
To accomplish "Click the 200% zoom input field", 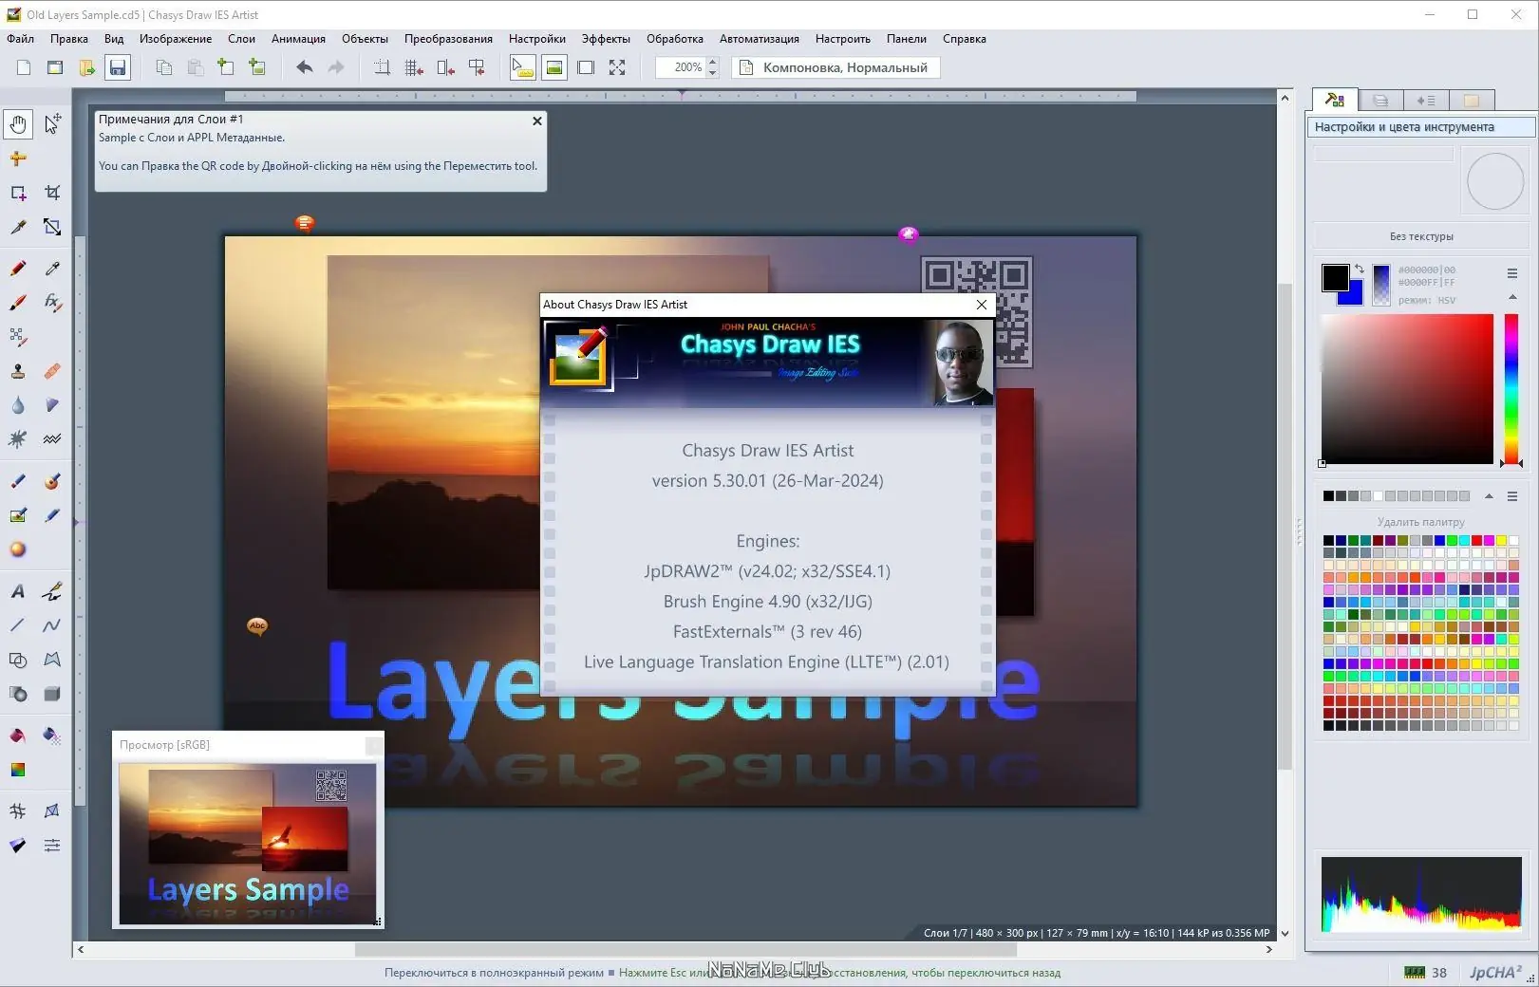I will [681, 67].
